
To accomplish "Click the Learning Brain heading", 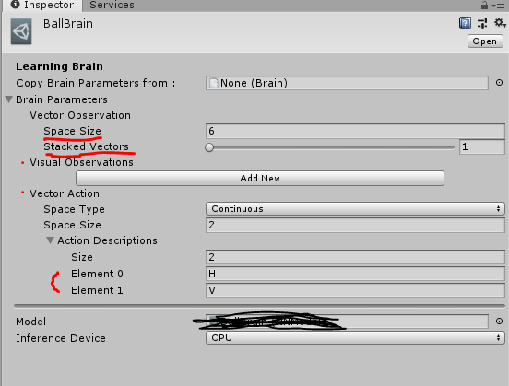I will pos(59,66).
